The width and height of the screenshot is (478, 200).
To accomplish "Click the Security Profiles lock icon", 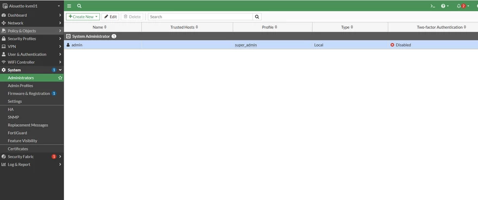I will 4,39.
